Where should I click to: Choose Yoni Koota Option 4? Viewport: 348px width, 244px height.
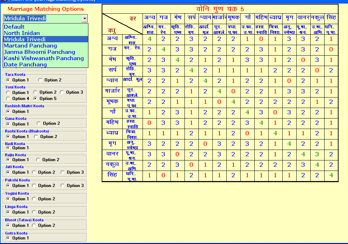pos(8,99)
